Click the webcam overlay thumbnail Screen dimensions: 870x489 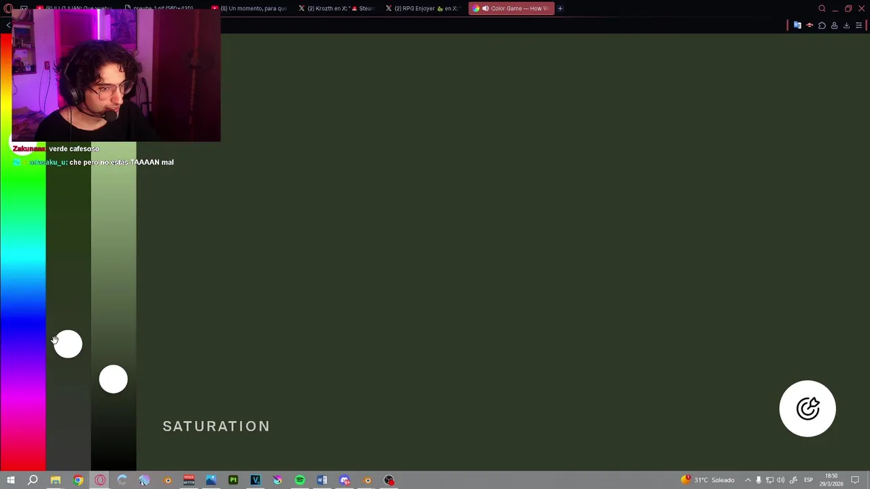coord(116,75)
